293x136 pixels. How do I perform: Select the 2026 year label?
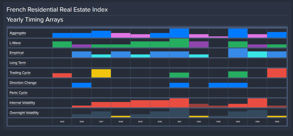point(81,122)
